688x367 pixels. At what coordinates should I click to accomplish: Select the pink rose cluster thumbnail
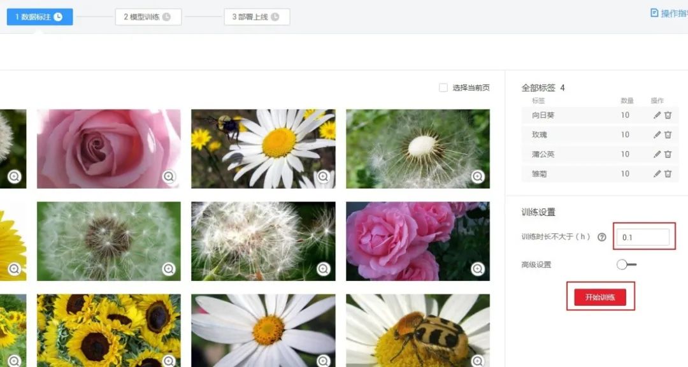418,241
